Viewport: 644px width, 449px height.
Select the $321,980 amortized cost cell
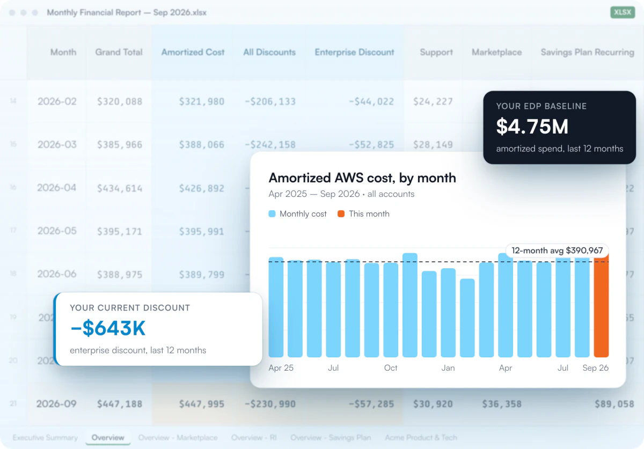[x=202, y=101]
